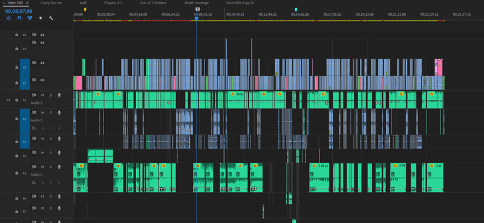Toggle track V4 output eye icon
Screen dimensions: 484x223
click(x=42, y=35)
